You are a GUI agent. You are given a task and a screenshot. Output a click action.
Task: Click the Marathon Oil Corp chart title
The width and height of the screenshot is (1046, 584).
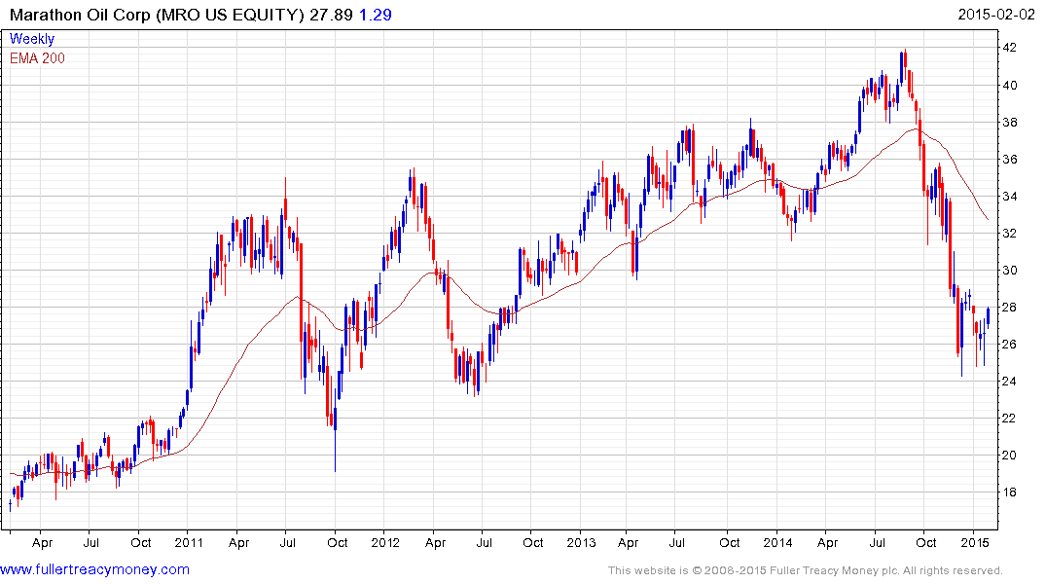pyautogui.click(x=157, y=15)
